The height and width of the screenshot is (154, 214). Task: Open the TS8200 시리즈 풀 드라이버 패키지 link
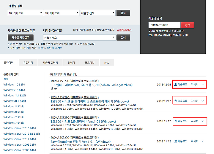pyautogui.click(x=90, y=101)
